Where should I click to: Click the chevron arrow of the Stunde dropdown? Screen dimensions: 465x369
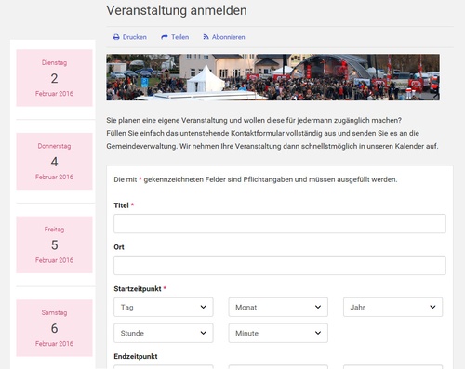(204, 333)
